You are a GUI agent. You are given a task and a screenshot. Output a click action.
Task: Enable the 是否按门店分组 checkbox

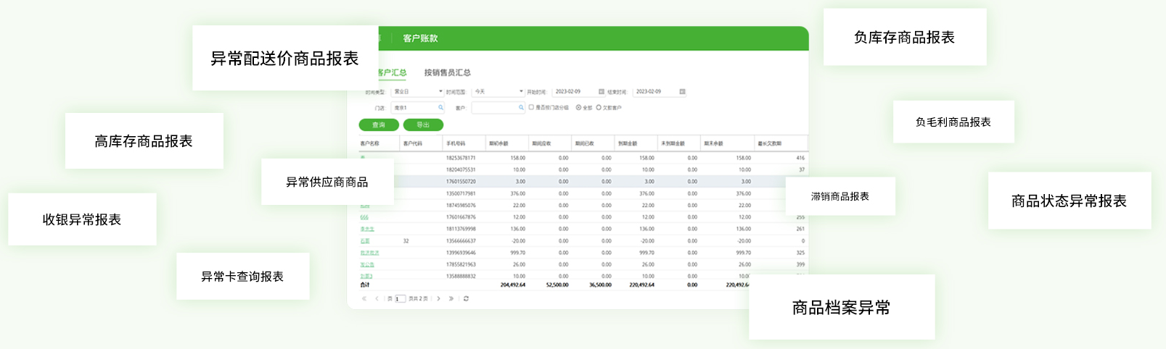click(531, 107)
